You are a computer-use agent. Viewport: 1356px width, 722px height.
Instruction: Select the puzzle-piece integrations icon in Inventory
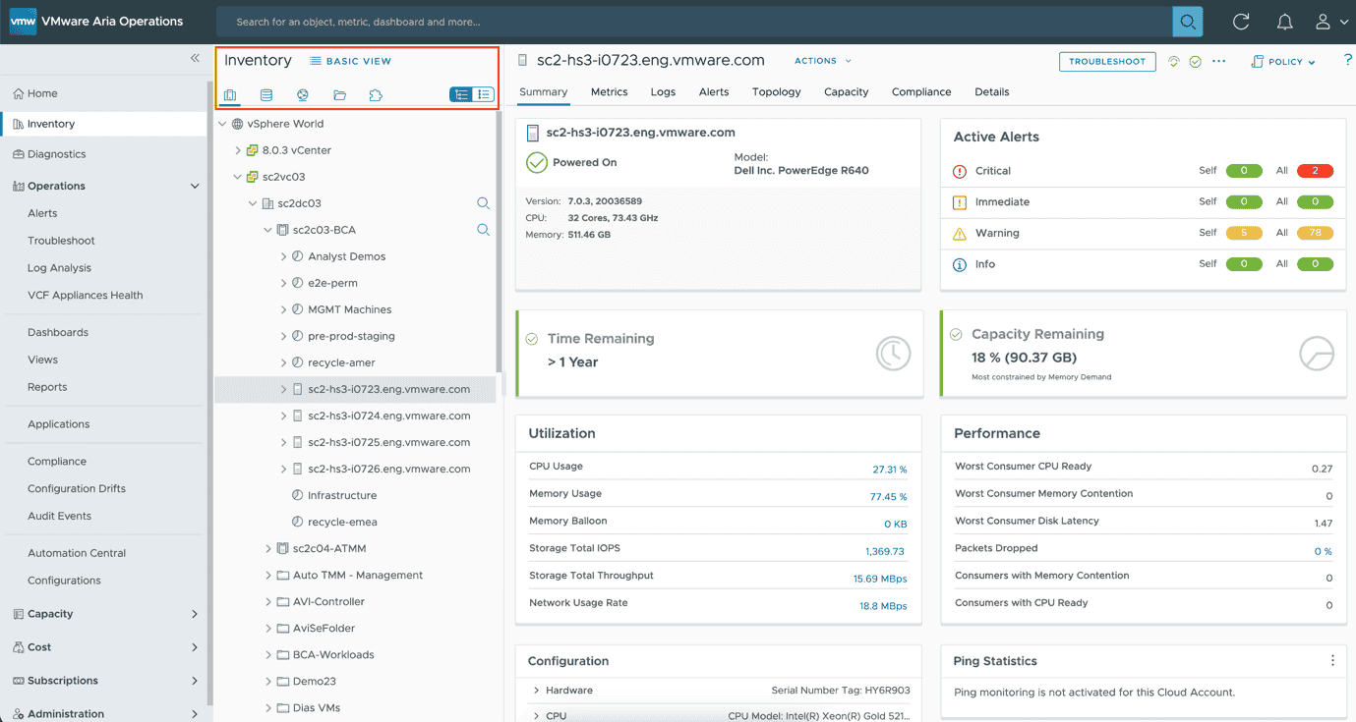pos(376,95)
